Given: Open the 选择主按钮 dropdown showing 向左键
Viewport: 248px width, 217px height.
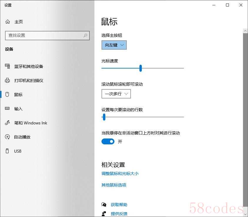Looking at the screenshot, I should click(114, 45).
